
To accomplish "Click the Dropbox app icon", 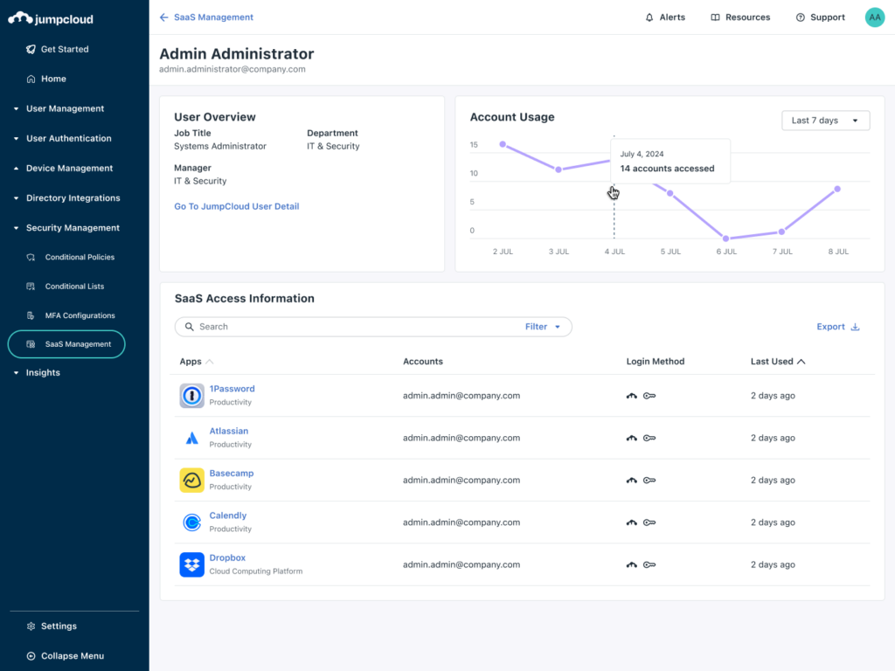I will point(191,564).
